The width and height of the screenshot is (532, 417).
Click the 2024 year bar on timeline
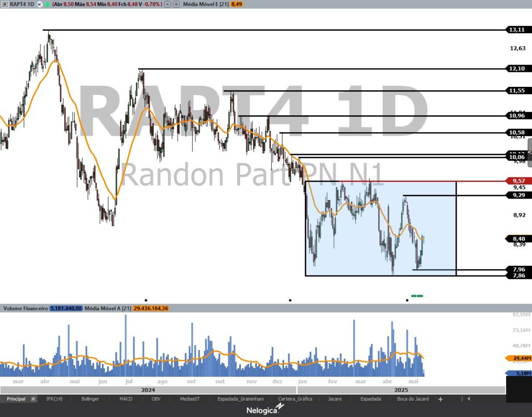coord(148,390)
